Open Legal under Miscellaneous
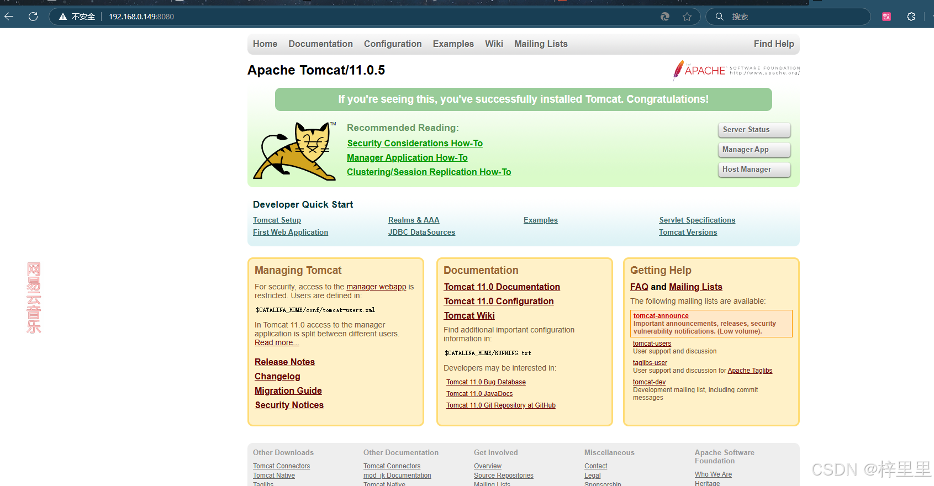 [592, 476]
